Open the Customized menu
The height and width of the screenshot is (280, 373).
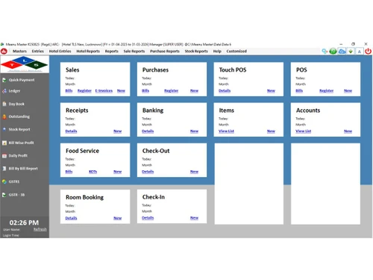[236, 51]
